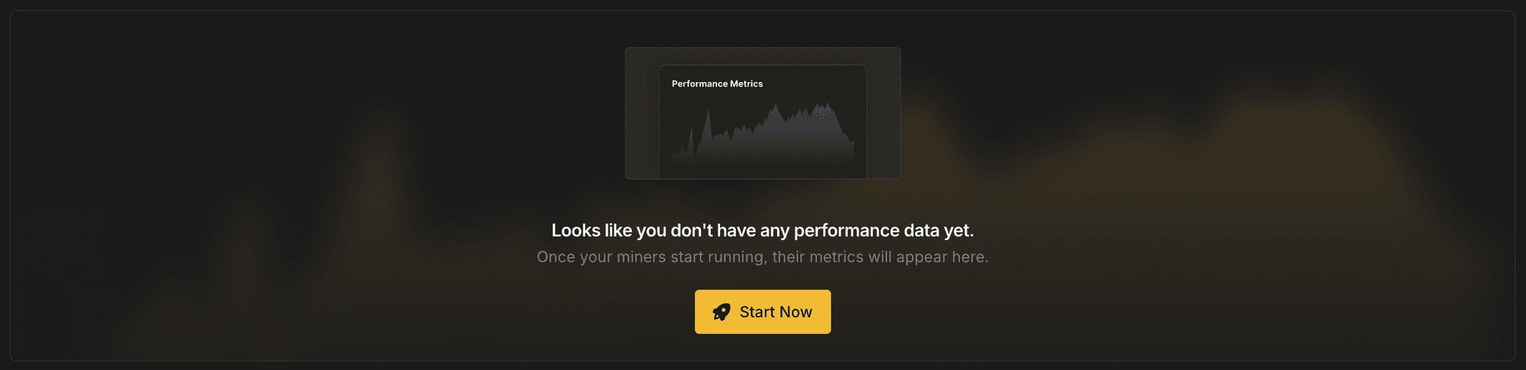The width and height of the screenshot is (1526, 370).
Task: Click the word "Metrics" in preview card title
Action: click(x=746, y=84)
